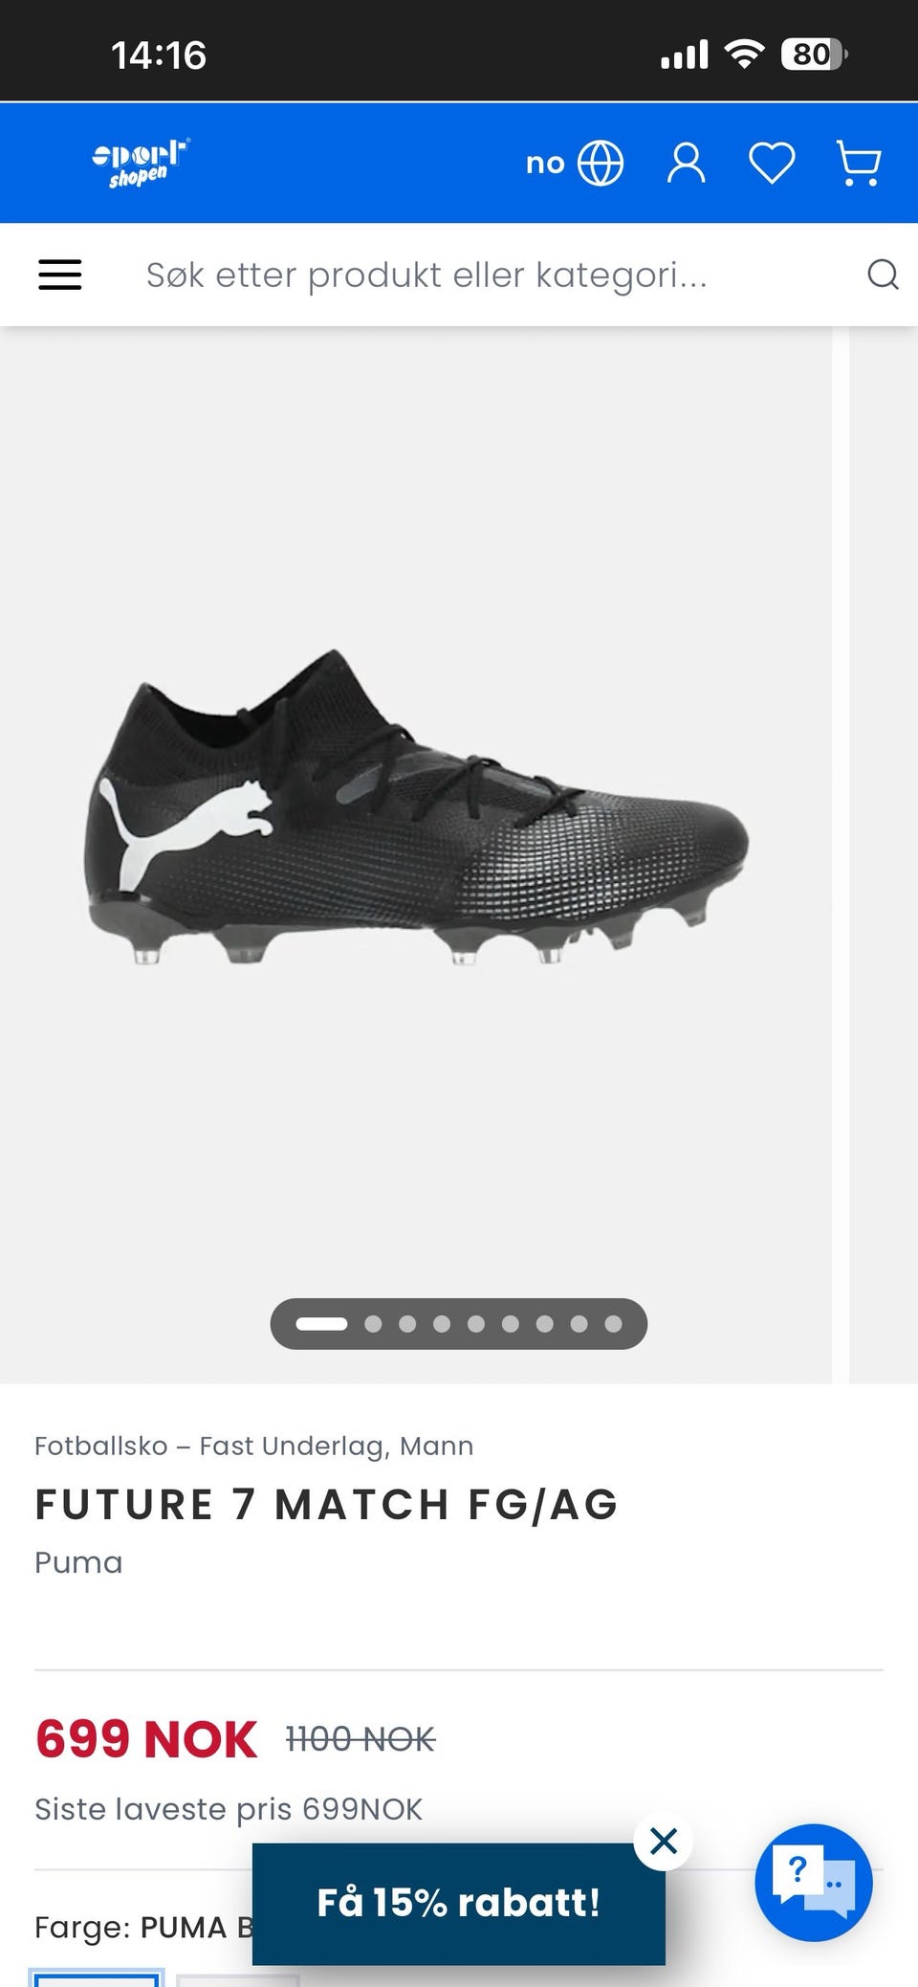Viewport: 918px width, 1987px height.
Task: Select the fifth carousel image dot
Action: click(476, 1324)
